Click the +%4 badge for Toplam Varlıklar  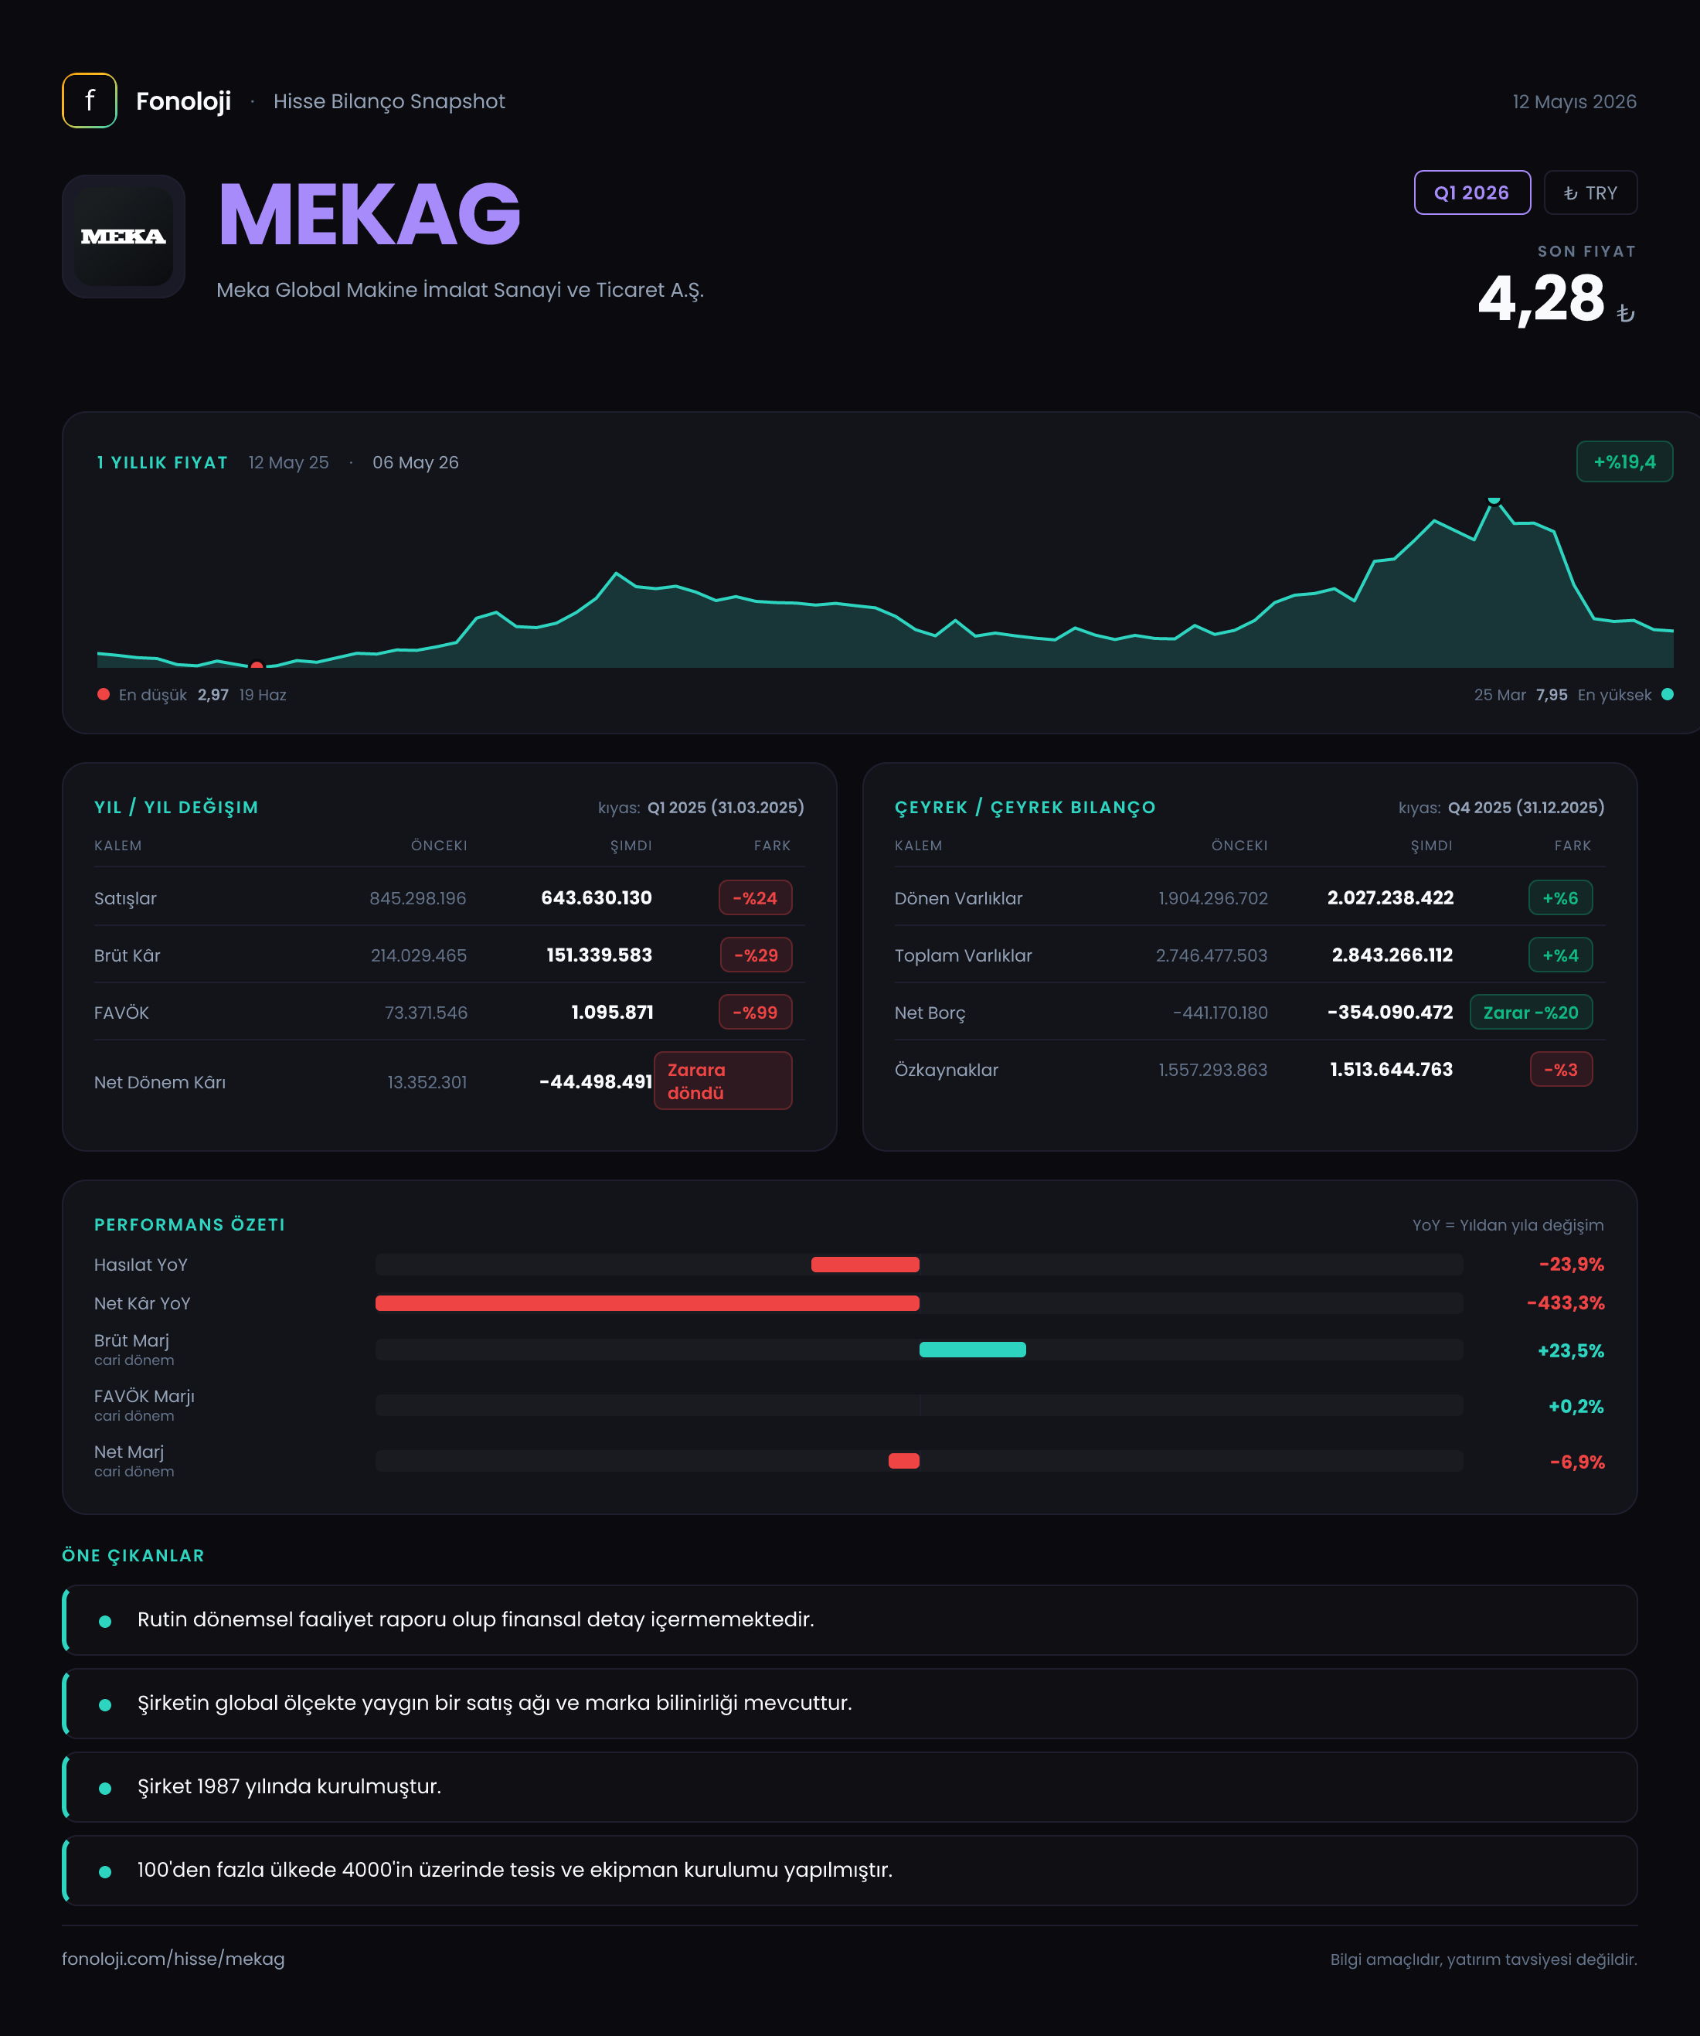[1560, 955]
